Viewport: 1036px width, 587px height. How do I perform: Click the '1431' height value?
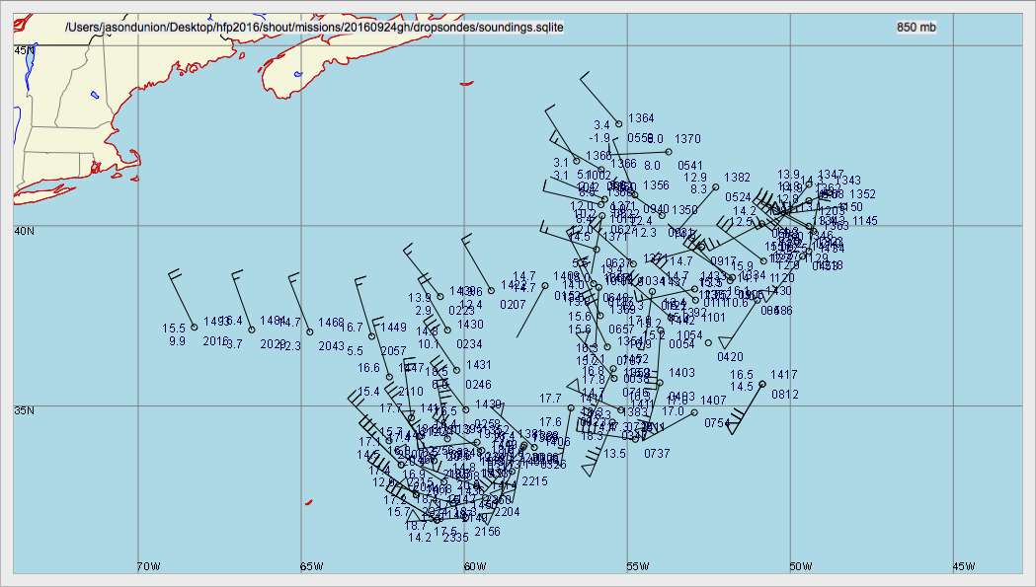479,364
